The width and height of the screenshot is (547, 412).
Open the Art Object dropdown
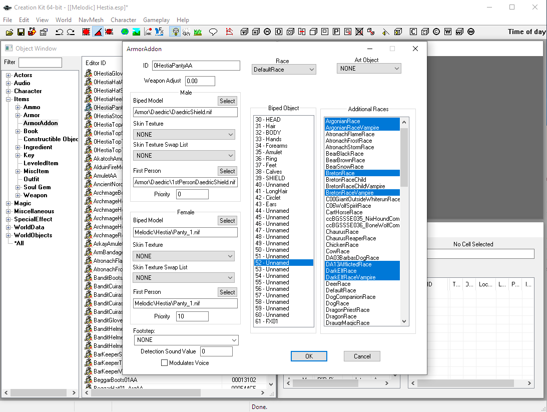coord(369,69)
